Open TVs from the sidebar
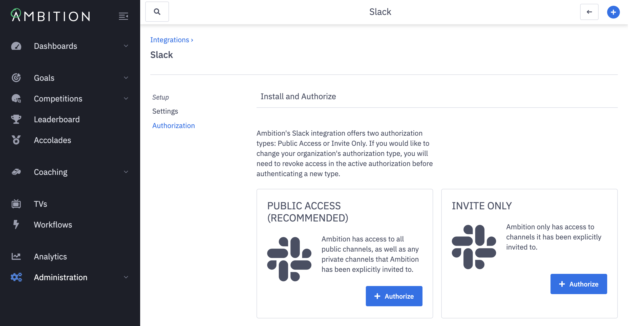Viewport: 635px width, 326px height. (40, 204)
